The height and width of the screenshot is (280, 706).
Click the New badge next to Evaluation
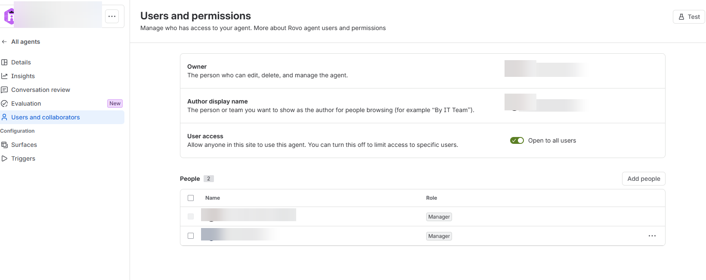[115, 103]
